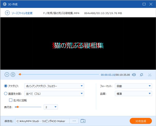Open the 並べて（フル）split screen dropdown
156x126 pixels.
[54, 94]
